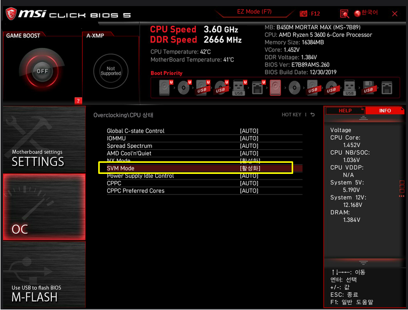Switch to the HELP tab
The width and height of the screenshot is (408, 310).
click(345, 110)
